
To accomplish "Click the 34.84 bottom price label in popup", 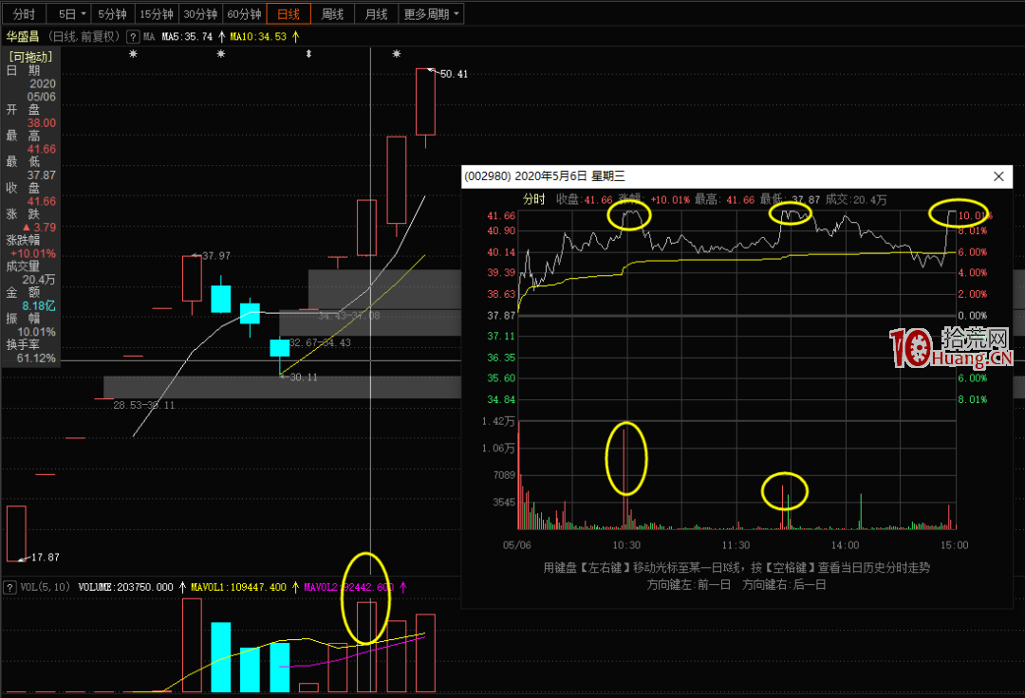I will 501,399.
